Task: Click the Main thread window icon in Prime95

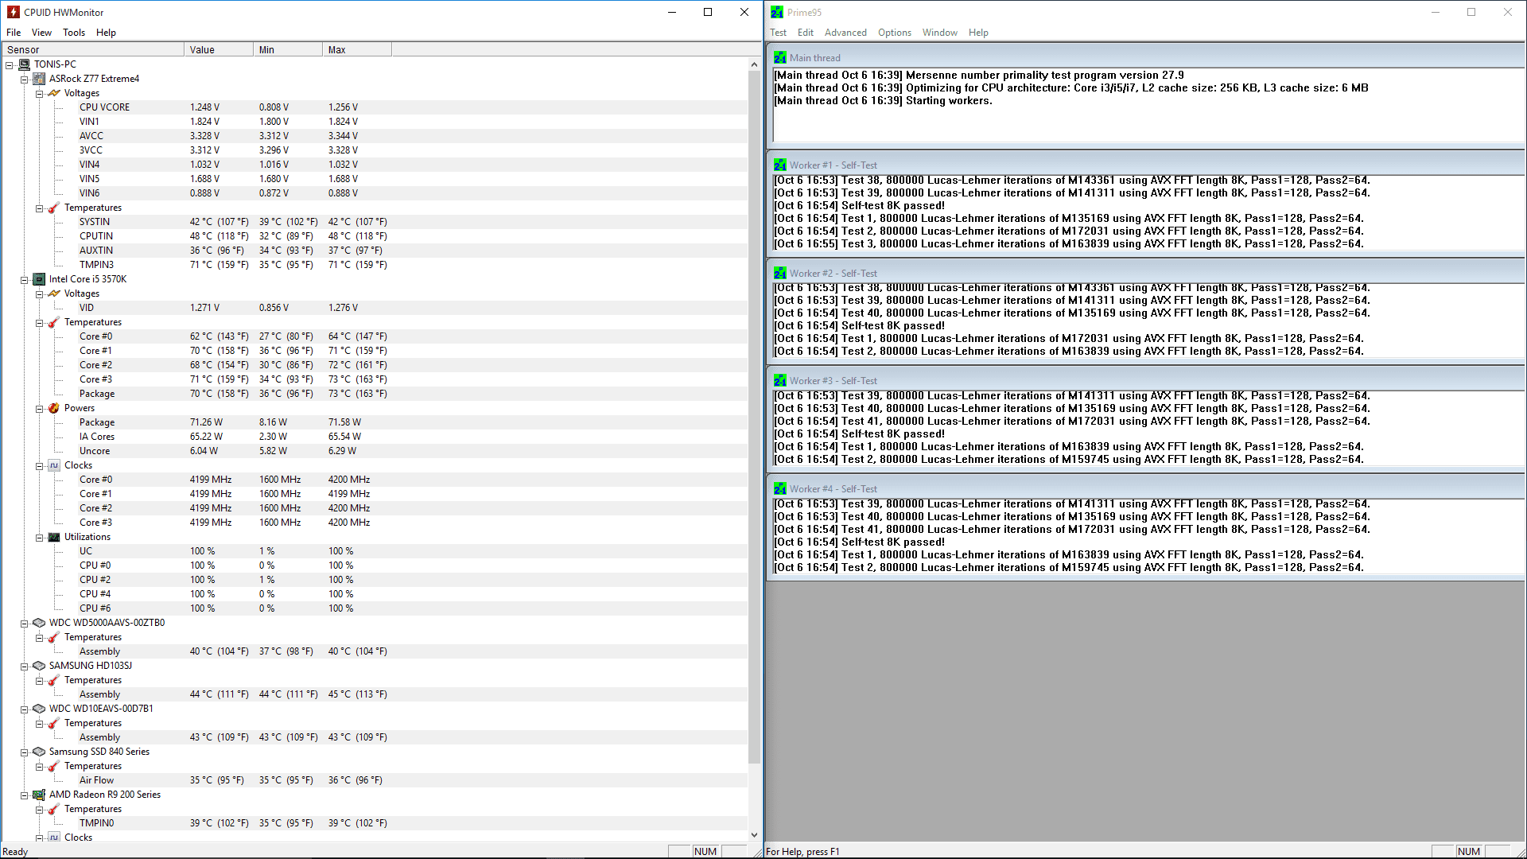Action: click(x=780, y=58)
